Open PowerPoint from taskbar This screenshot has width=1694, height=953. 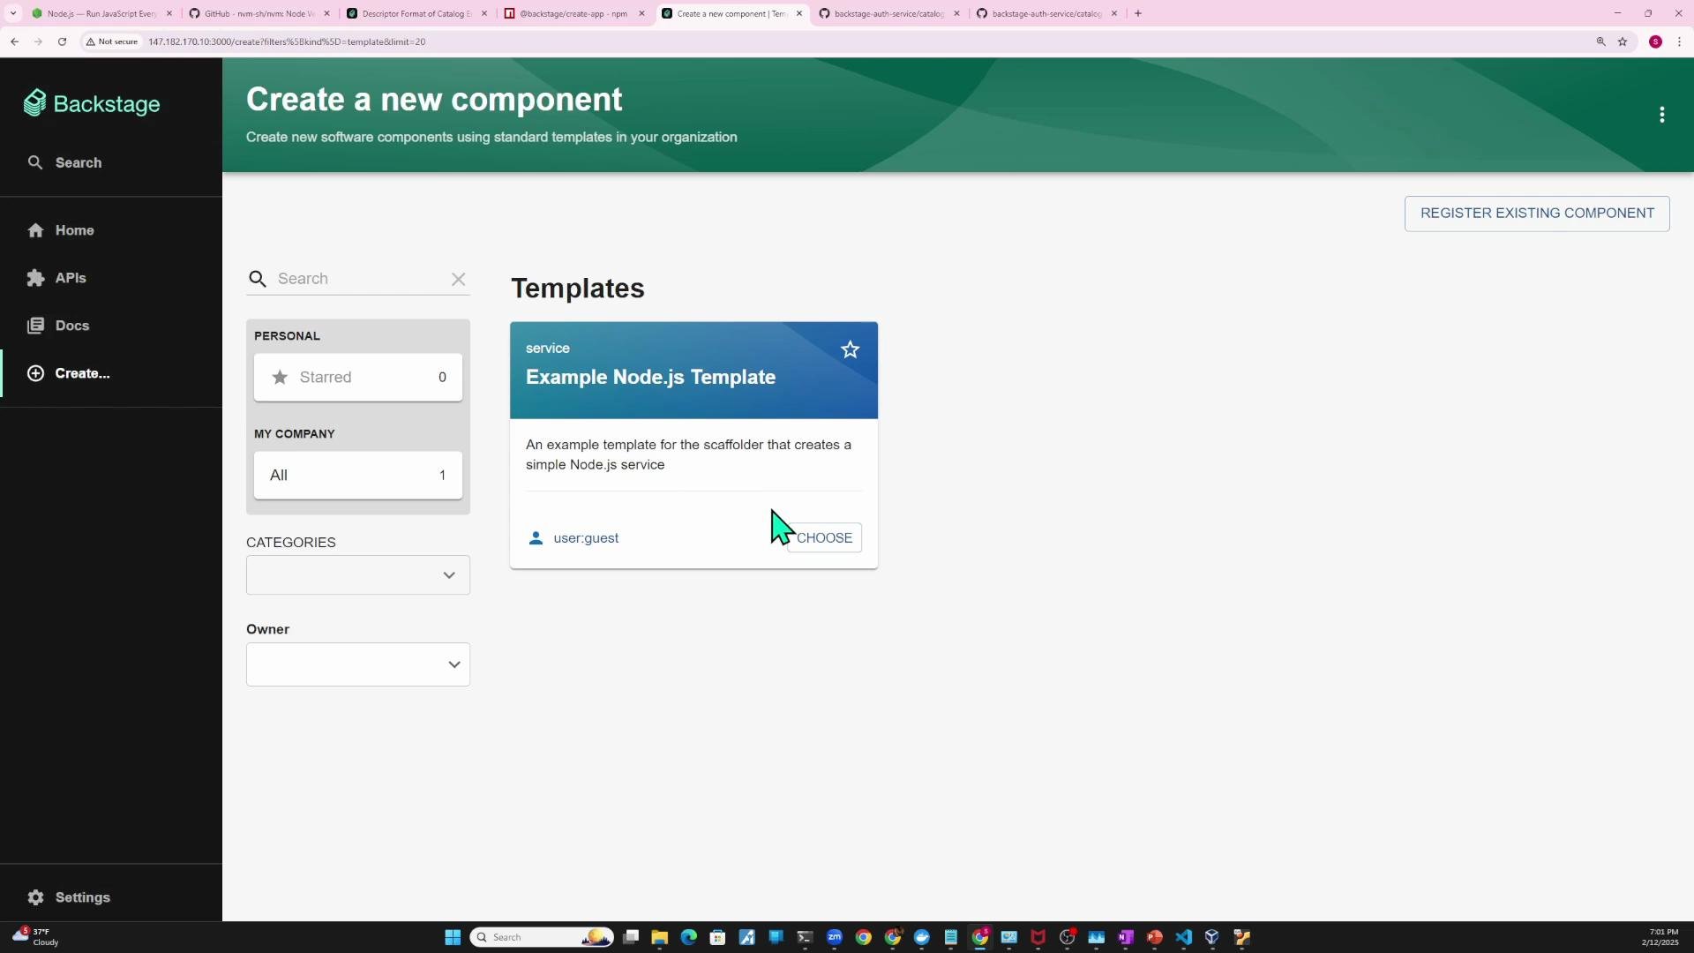pyautogui.click(x=1155, y=937)
